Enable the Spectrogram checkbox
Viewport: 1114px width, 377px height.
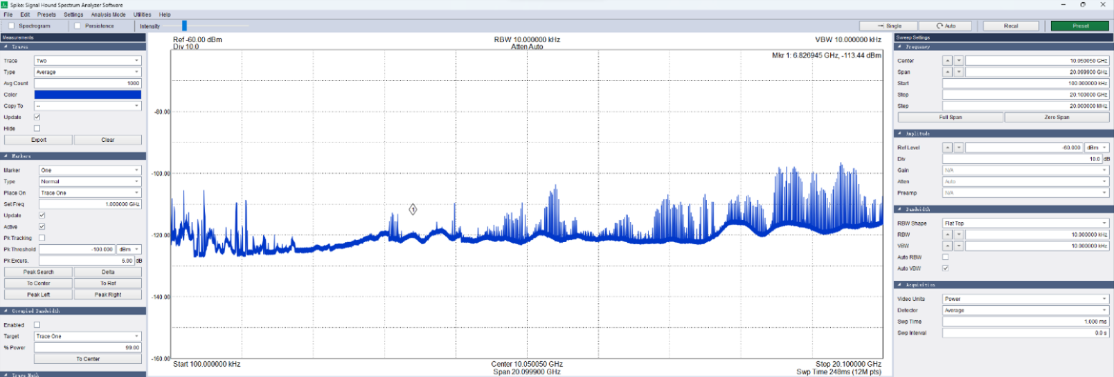point(11,26)
